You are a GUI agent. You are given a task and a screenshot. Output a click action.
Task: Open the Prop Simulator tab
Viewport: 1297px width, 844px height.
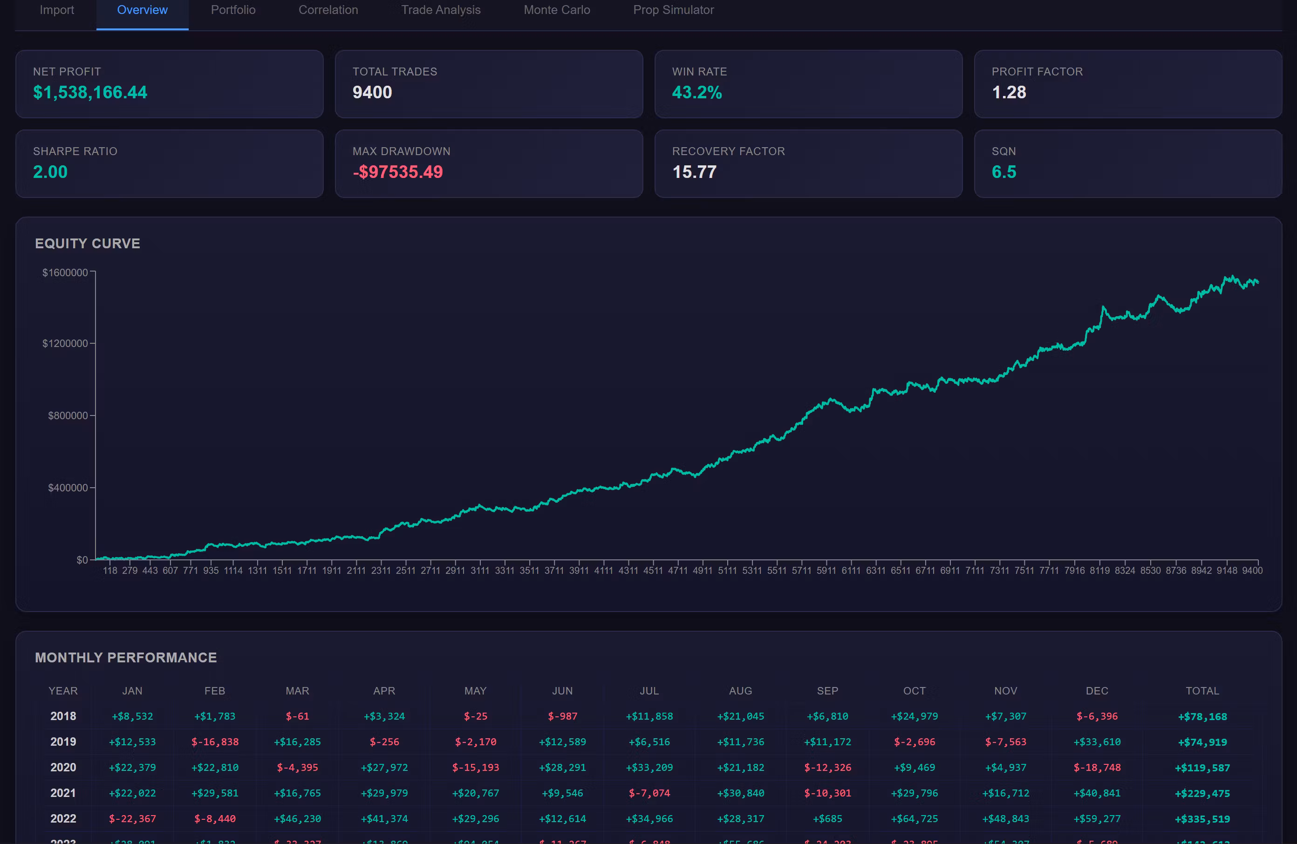coord(673,10)
